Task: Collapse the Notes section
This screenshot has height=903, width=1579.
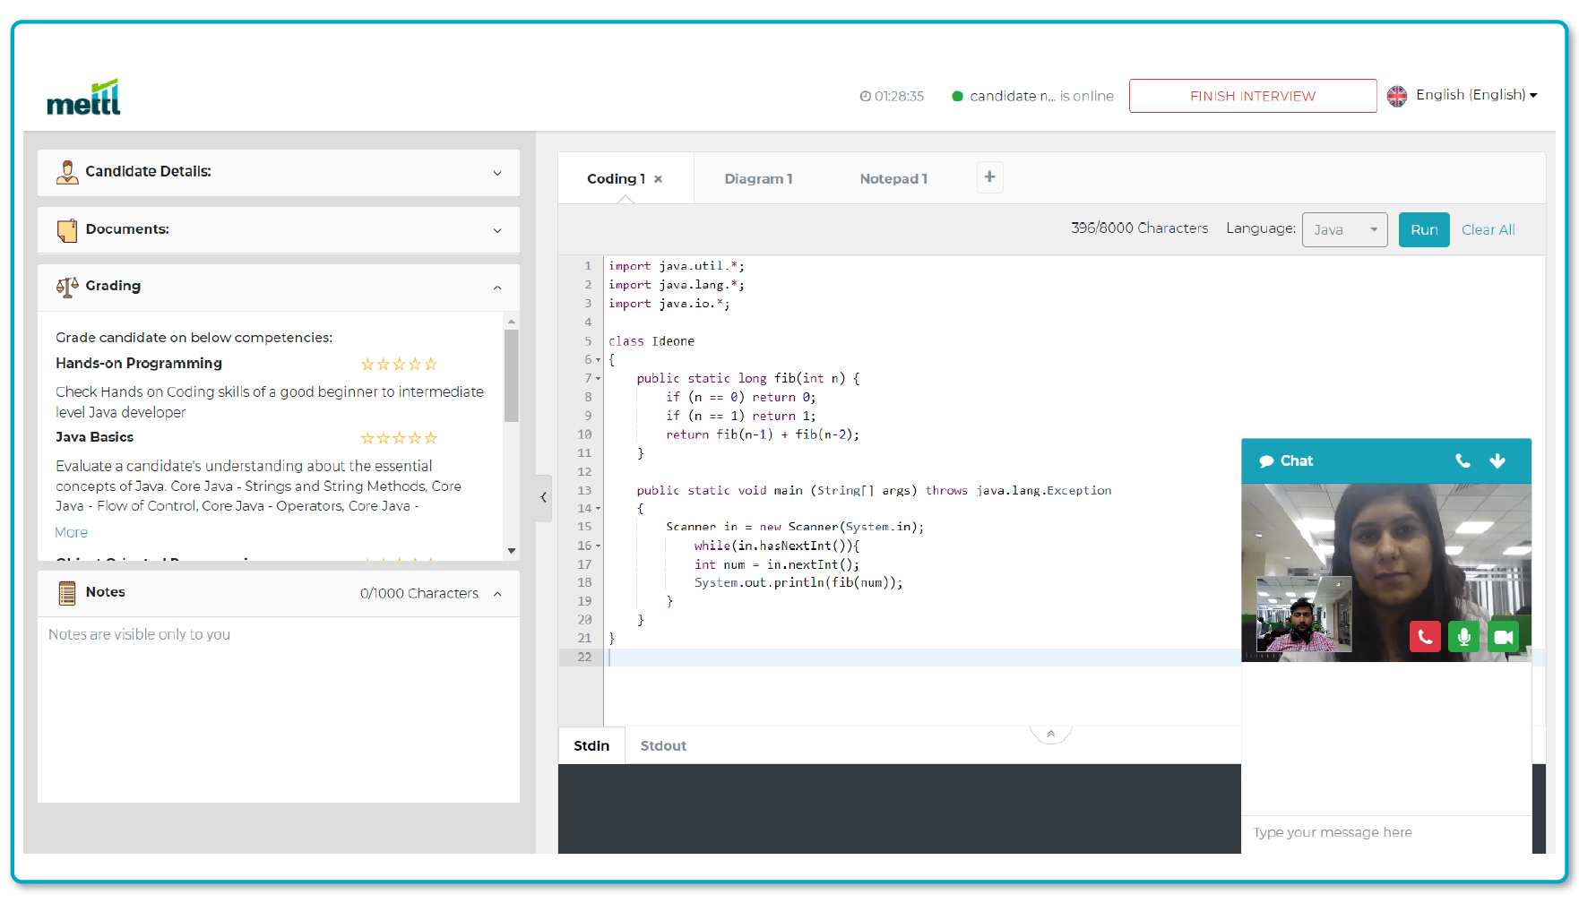Action: coord(497,594)
